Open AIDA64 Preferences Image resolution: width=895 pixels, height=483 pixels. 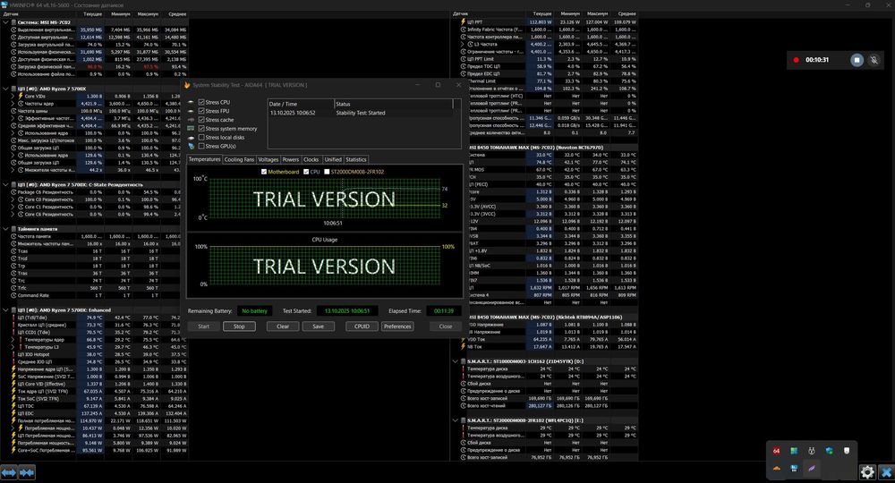[x=397, y=326]
